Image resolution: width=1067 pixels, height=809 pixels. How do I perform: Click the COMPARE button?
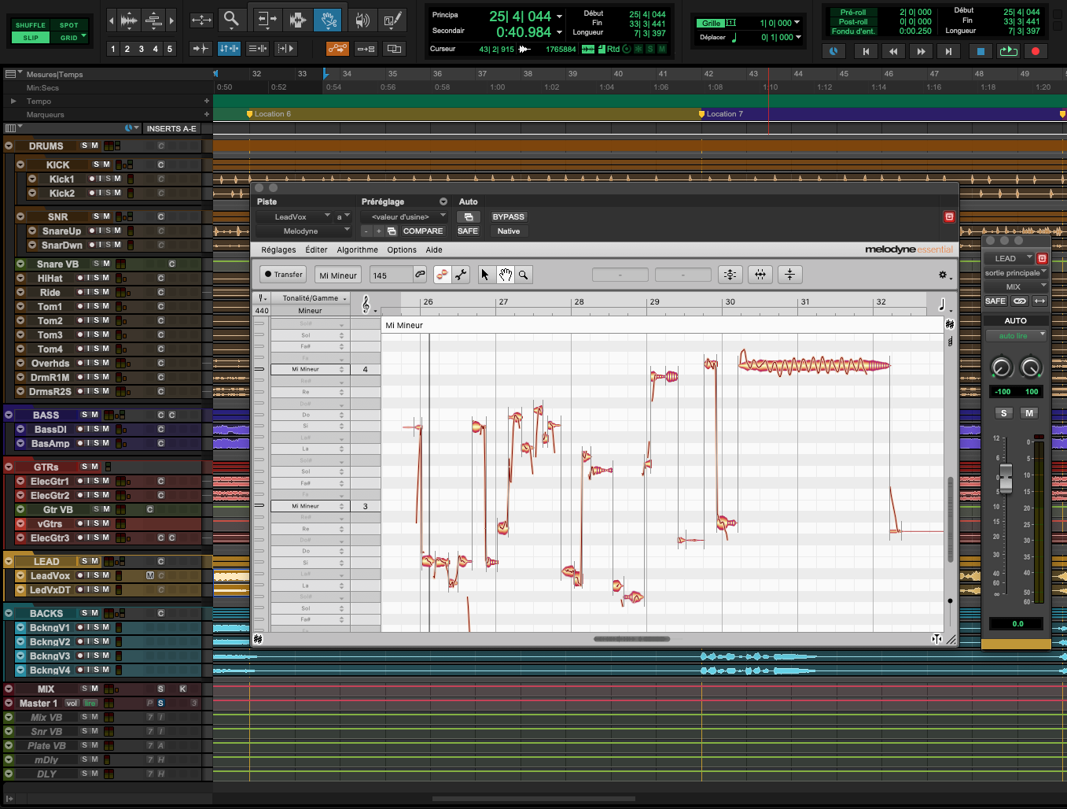(423, 231)
